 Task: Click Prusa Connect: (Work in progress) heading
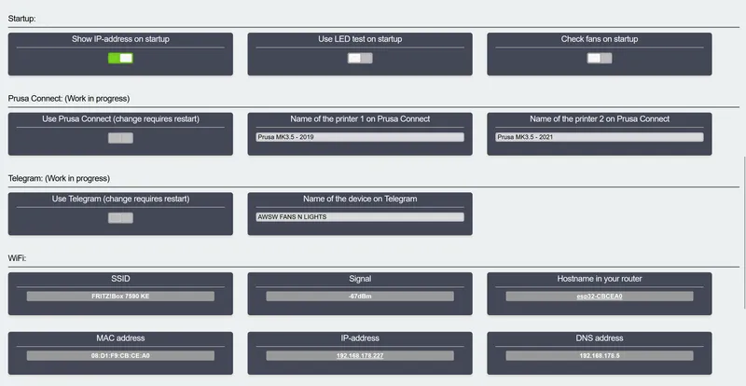click(68, 99)
